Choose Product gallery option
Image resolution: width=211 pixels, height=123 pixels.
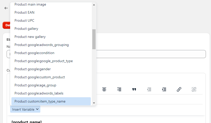(51, 29)
